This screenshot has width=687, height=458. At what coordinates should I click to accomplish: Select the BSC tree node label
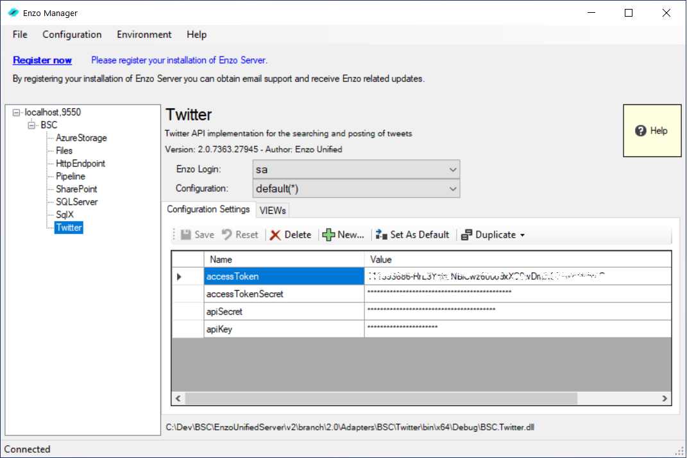(49, 125)
